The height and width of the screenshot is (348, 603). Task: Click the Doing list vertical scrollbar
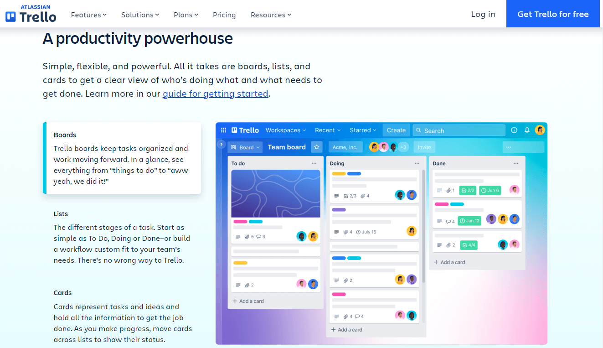(x=424, y=226)
